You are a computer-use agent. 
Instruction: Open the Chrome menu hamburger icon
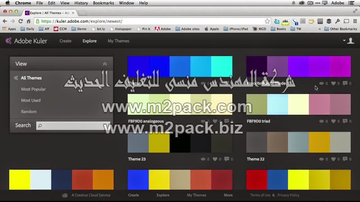355,21
